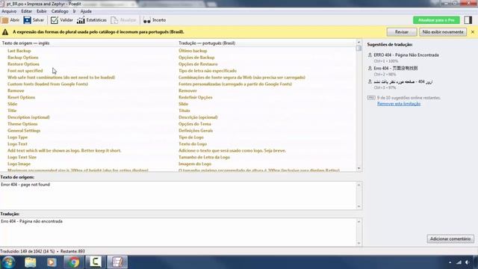Open Chrome from the taskbar
This screenshot has height=269, width=478.
73,262
